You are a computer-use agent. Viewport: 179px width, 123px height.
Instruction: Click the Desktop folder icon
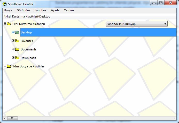[17, 32]
